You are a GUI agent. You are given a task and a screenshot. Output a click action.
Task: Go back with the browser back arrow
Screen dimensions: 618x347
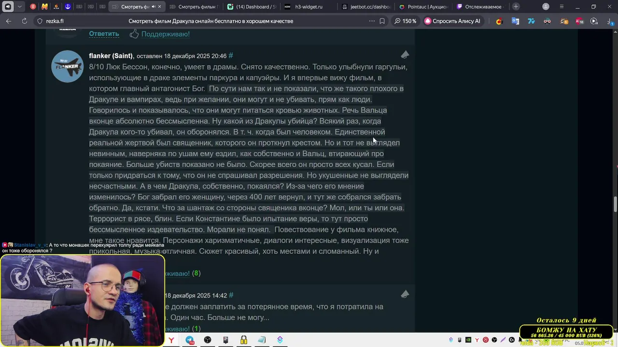[9, 21]
